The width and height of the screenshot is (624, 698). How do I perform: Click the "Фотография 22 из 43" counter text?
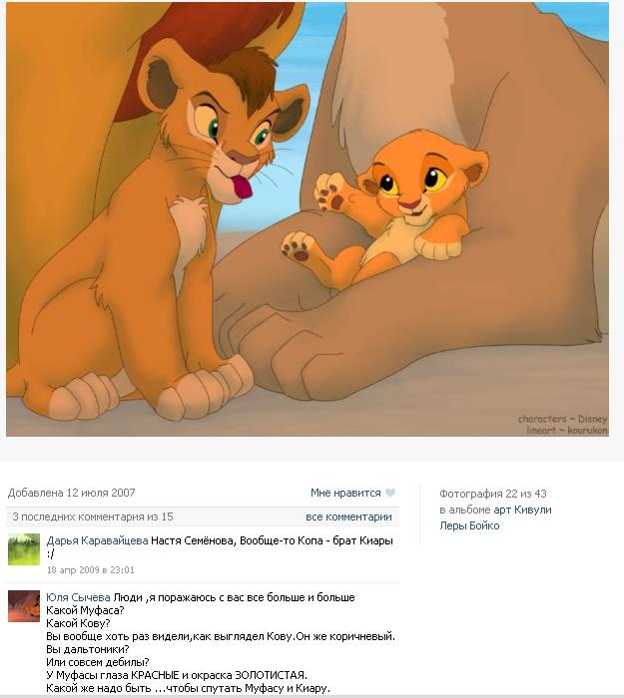tap(493, 494)
